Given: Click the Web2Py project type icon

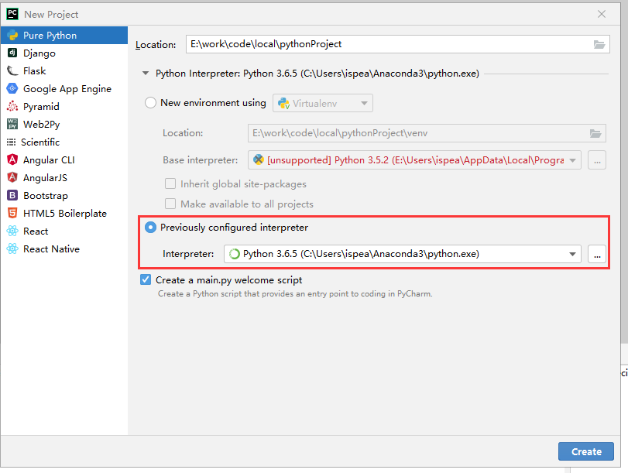Looking at the screenshot, I should tap(12, 124).
